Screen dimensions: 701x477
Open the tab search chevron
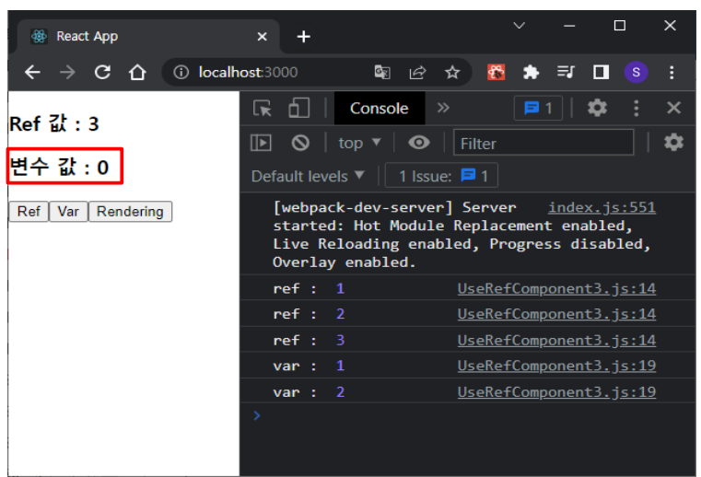click(x=519, y=26)
